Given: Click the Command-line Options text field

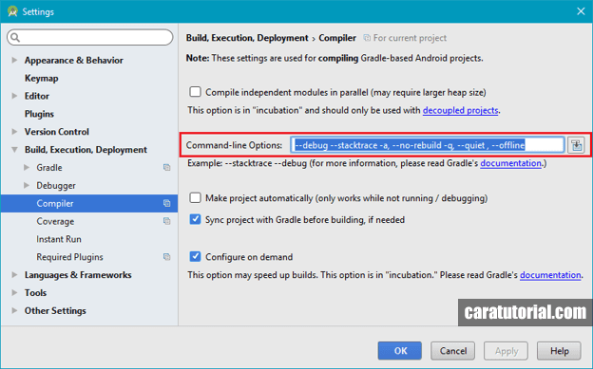Looking at the screenshot, I should (x=428, y=145).
